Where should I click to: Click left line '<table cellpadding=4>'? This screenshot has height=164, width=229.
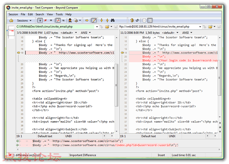(50, 99)
